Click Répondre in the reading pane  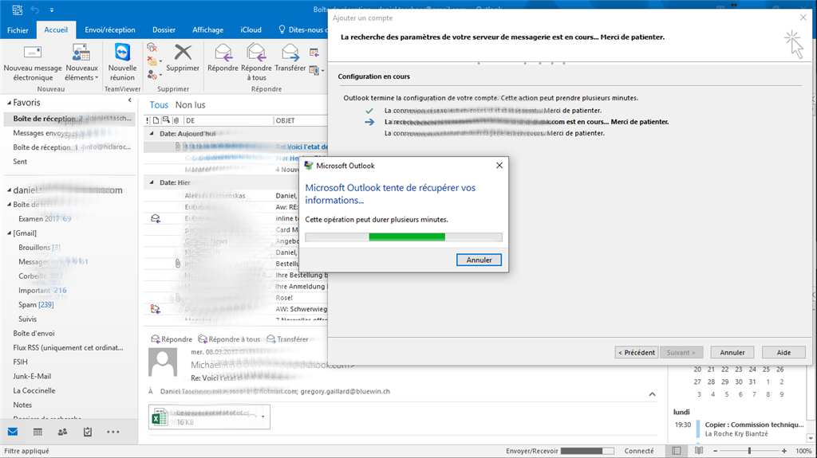click(172, 339)
